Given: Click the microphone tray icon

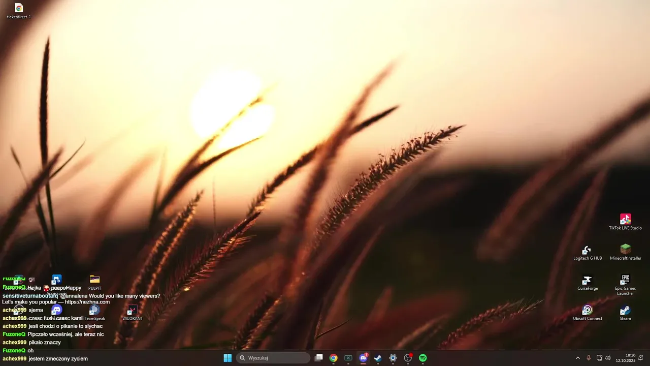Looking at the screenshot, I should (x=589, y=358).
